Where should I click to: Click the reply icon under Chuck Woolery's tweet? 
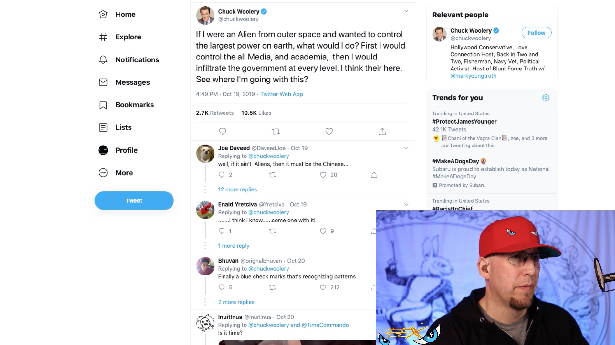coord(223,131)
